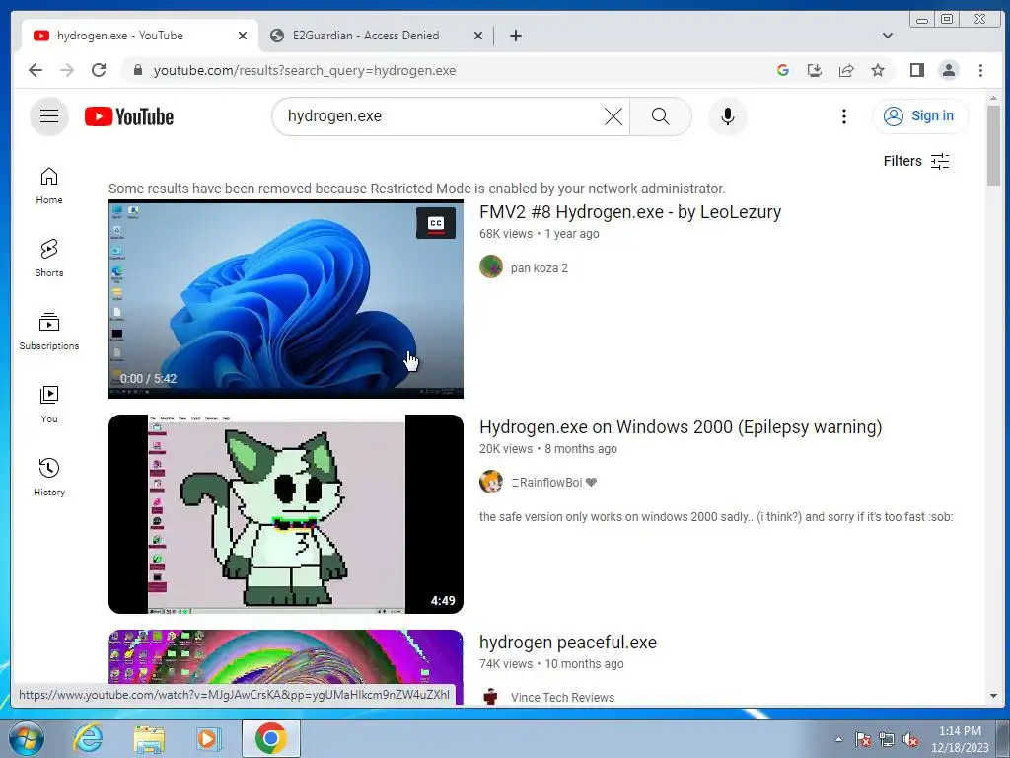This screenshot has width=1010, height=758.
Task: Close the E2Guardian tab
Action: (478, 36)
